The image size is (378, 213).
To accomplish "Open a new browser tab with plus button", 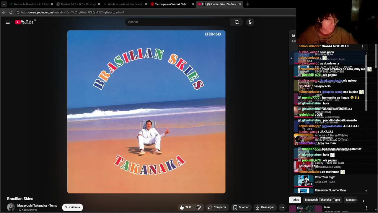I will 247,4.
